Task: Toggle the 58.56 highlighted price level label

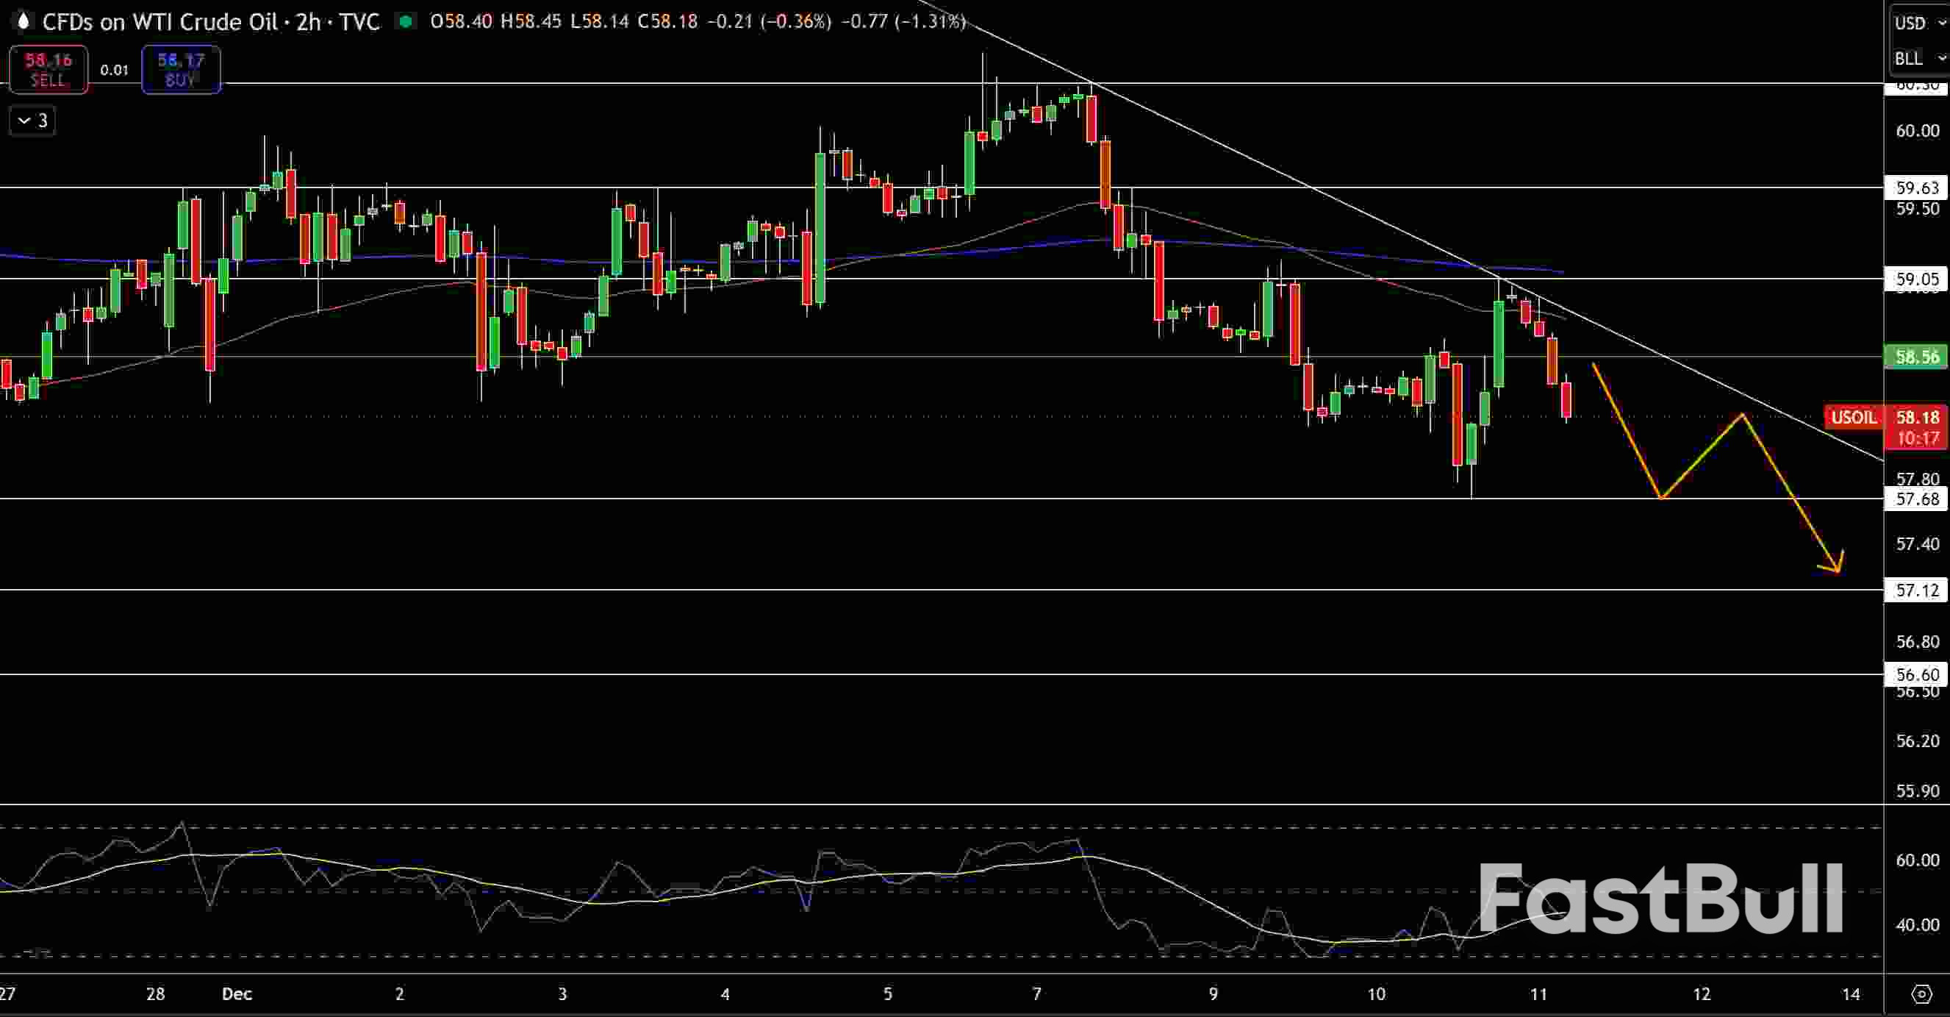Action: (x=1918, y=357)
